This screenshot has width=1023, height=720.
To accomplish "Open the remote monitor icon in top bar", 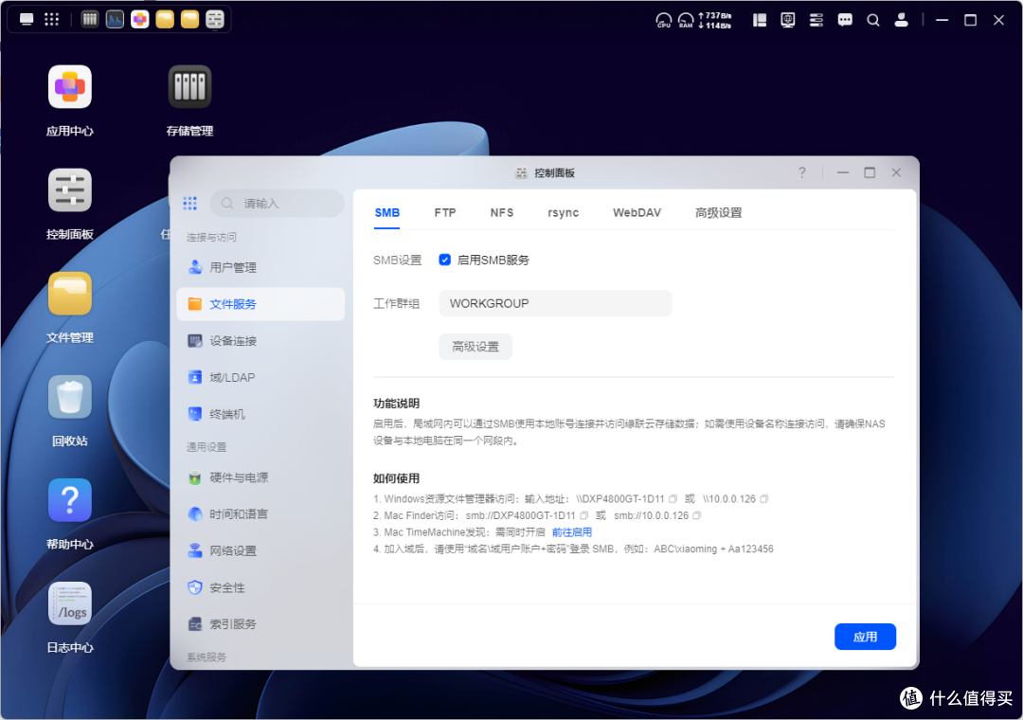I will point(788,20).
